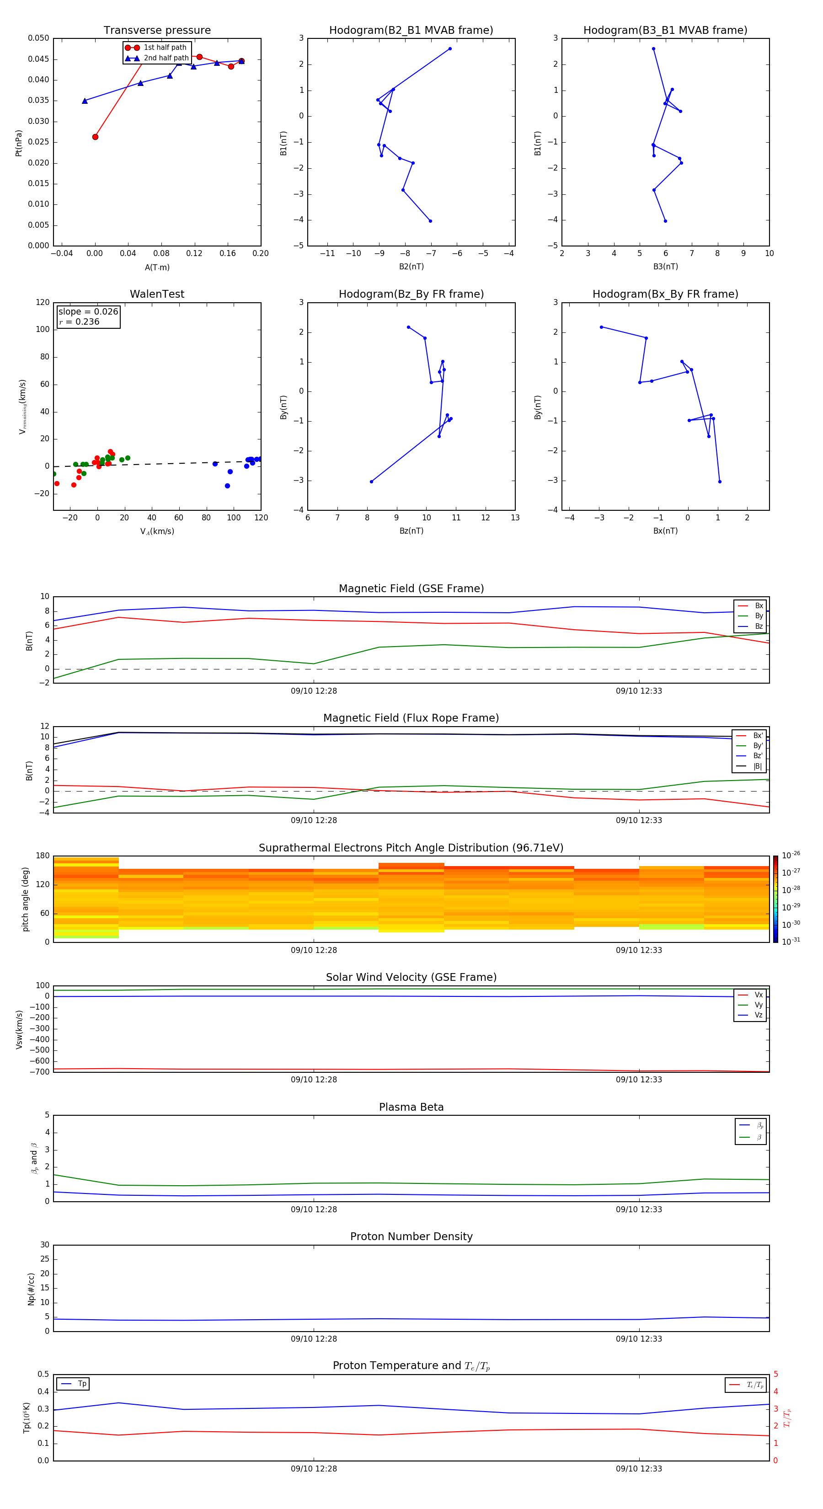
Task: Click the 'Proton Number Density' title
Action: [x=411, y=1236]
